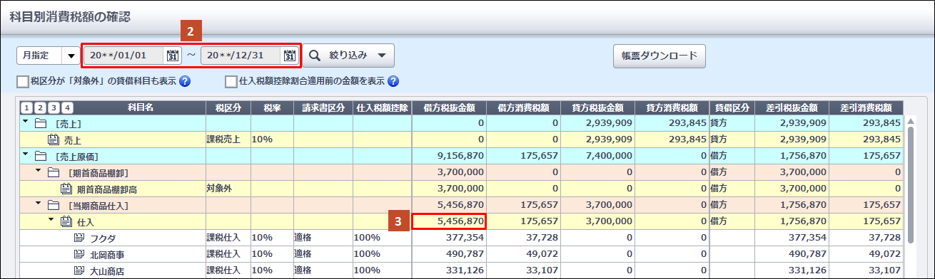Click the 貸方税抜金額 column header

[597, 107]
